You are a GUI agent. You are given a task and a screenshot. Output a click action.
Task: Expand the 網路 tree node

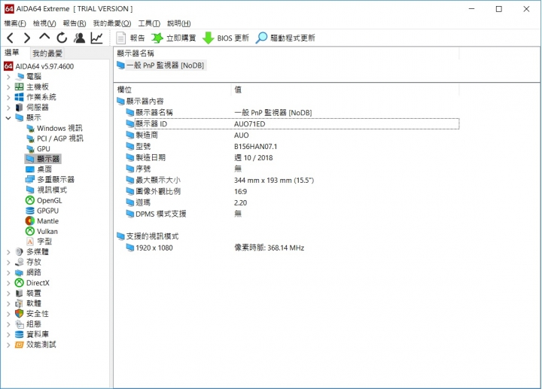pyautogui.click(x=8, y=273)
